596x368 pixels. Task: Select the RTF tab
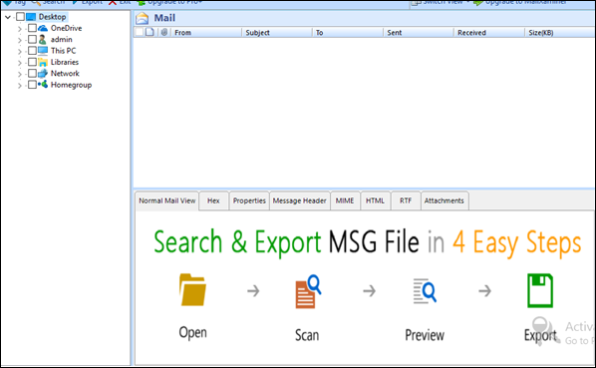pos(406,200)
